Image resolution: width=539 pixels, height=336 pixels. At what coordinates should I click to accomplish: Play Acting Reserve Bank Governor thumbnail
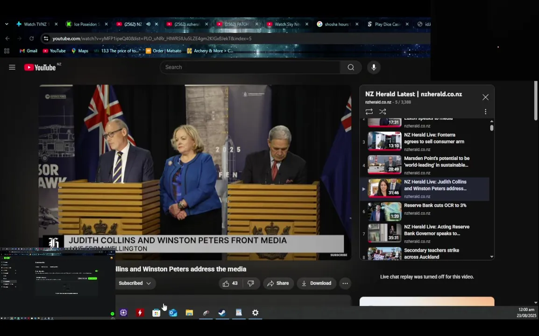pyautogui.click(x=384, y=233)
